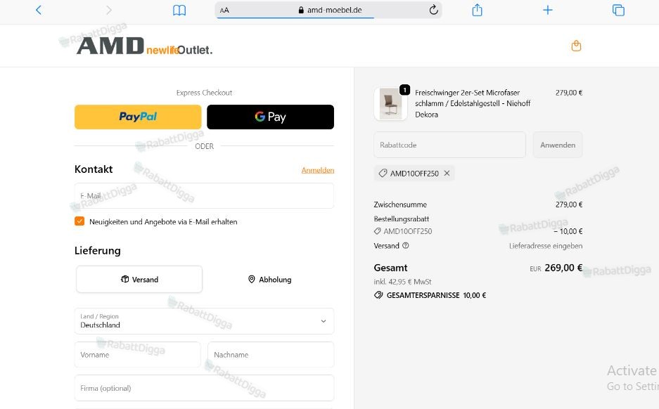
Task: Open the orange shopping bag cart
Action: tap(576, 46)
